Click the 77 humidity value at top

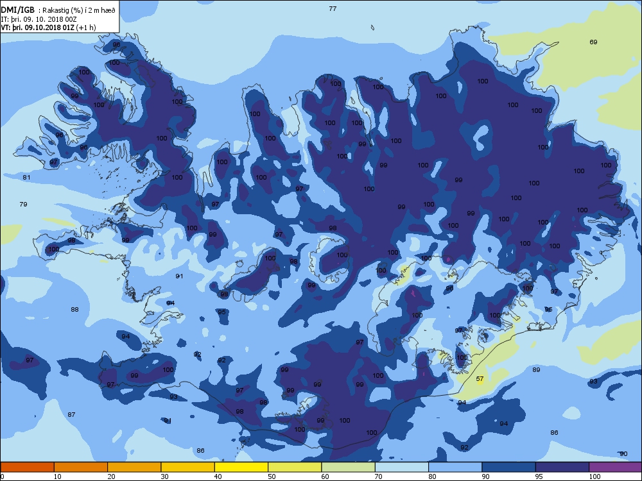333,8
